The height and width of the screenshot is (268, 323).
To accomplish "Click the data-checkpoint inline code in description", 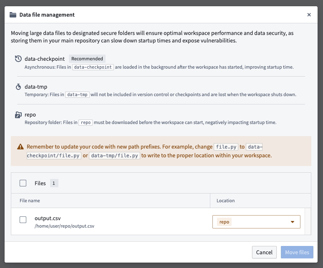I will tap(93, 67).
